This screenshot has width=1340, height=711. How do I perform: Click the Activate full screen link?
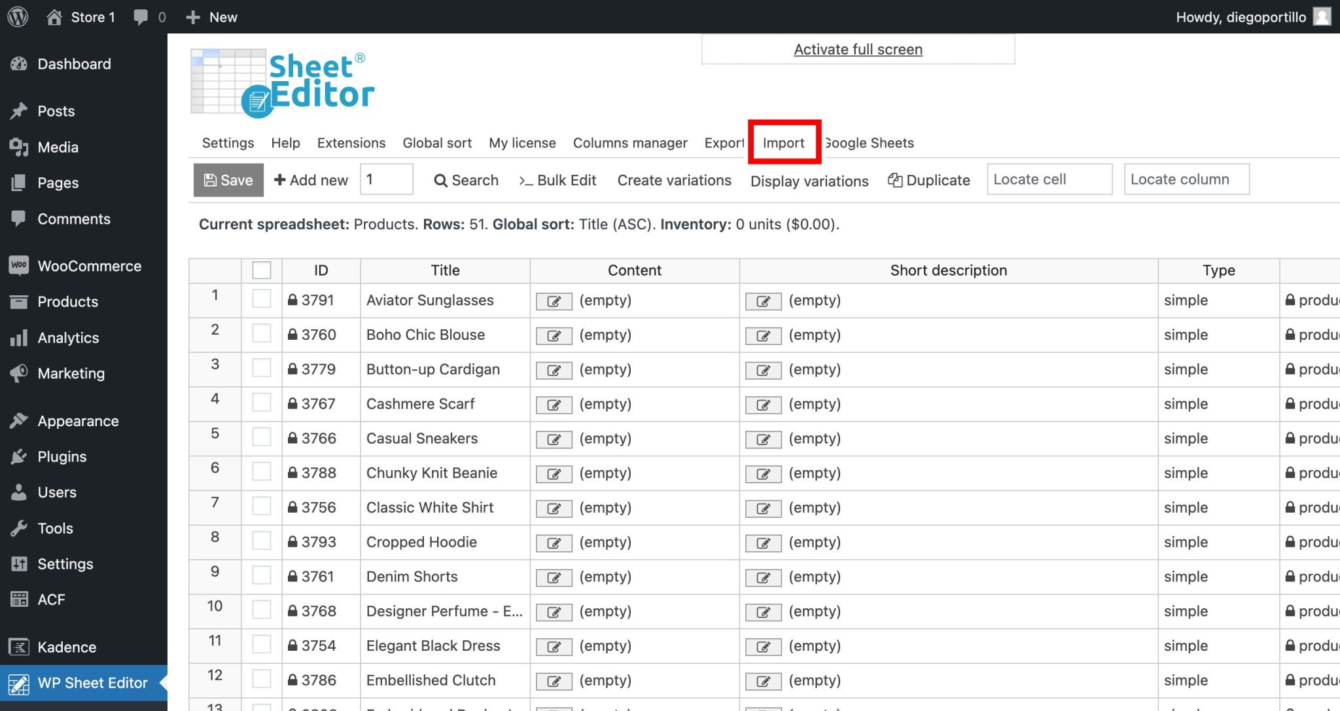[x=858, y=49]
